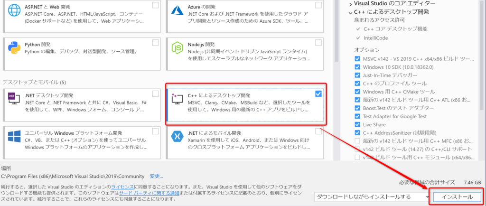The image size is (486, 206).
Task: Click the installation path C:\Program Files (x86) text
Action: [73, 176]
